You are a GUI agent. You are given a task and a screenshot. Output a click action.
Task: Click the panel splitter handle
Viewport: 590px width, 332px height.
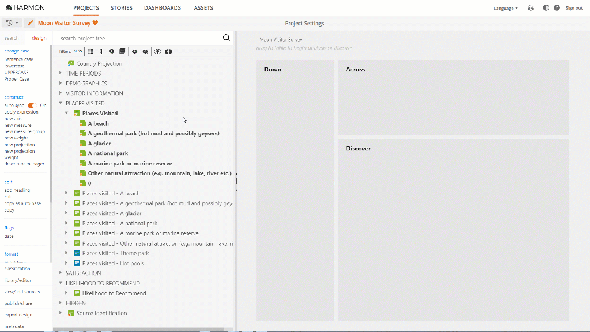[236, 181]
